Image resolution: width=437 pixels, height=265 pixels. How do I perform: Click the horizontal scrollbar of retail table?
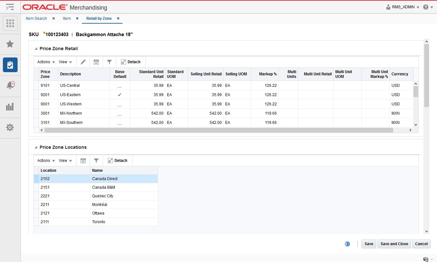[219, 130]
